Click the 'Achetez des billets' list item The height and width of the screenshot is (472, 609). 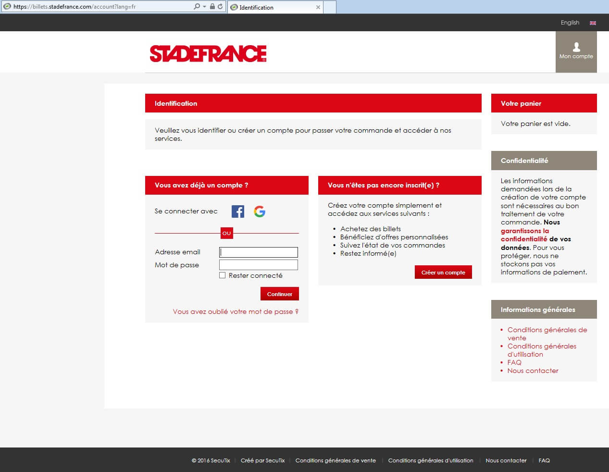coord(371,229)
